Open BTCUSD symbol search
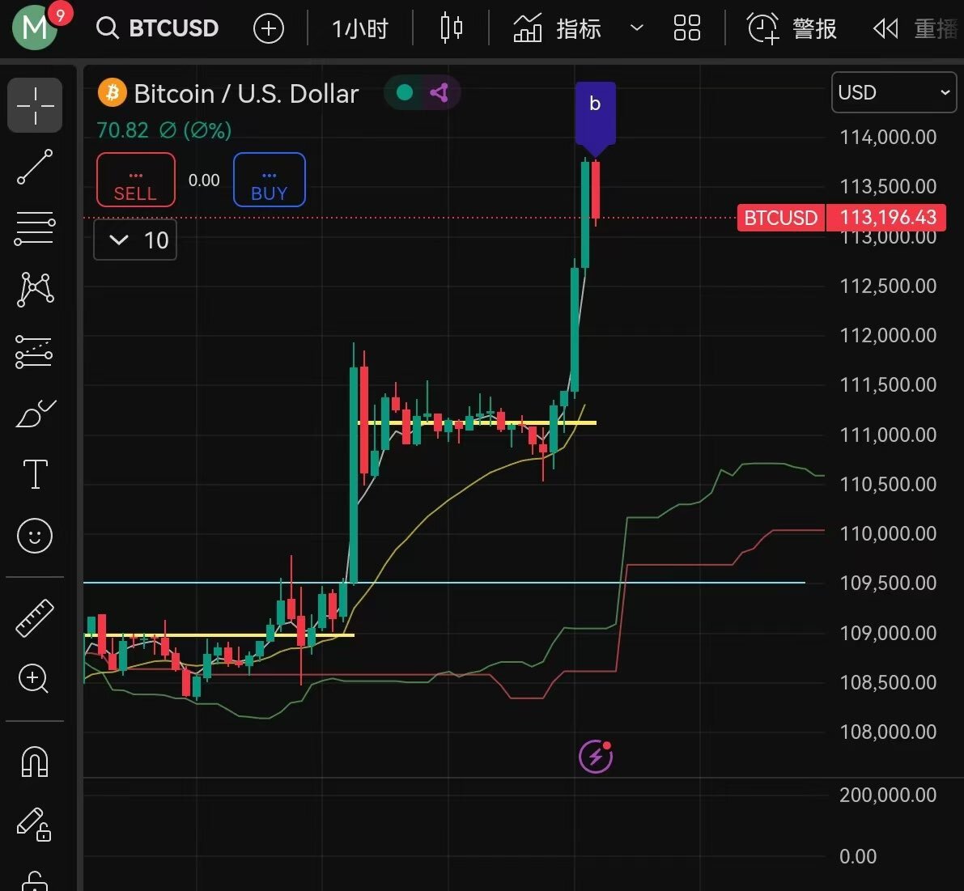 click(x=158, y=28)
